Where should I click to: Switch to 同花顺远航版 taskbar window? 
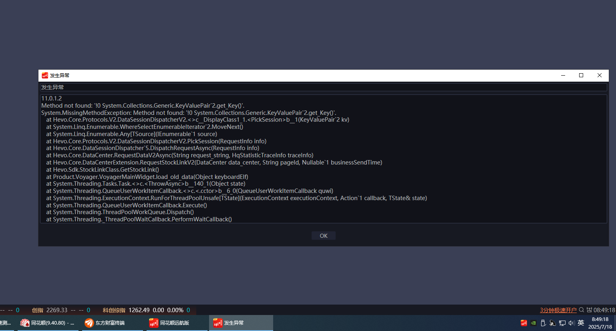176,323
